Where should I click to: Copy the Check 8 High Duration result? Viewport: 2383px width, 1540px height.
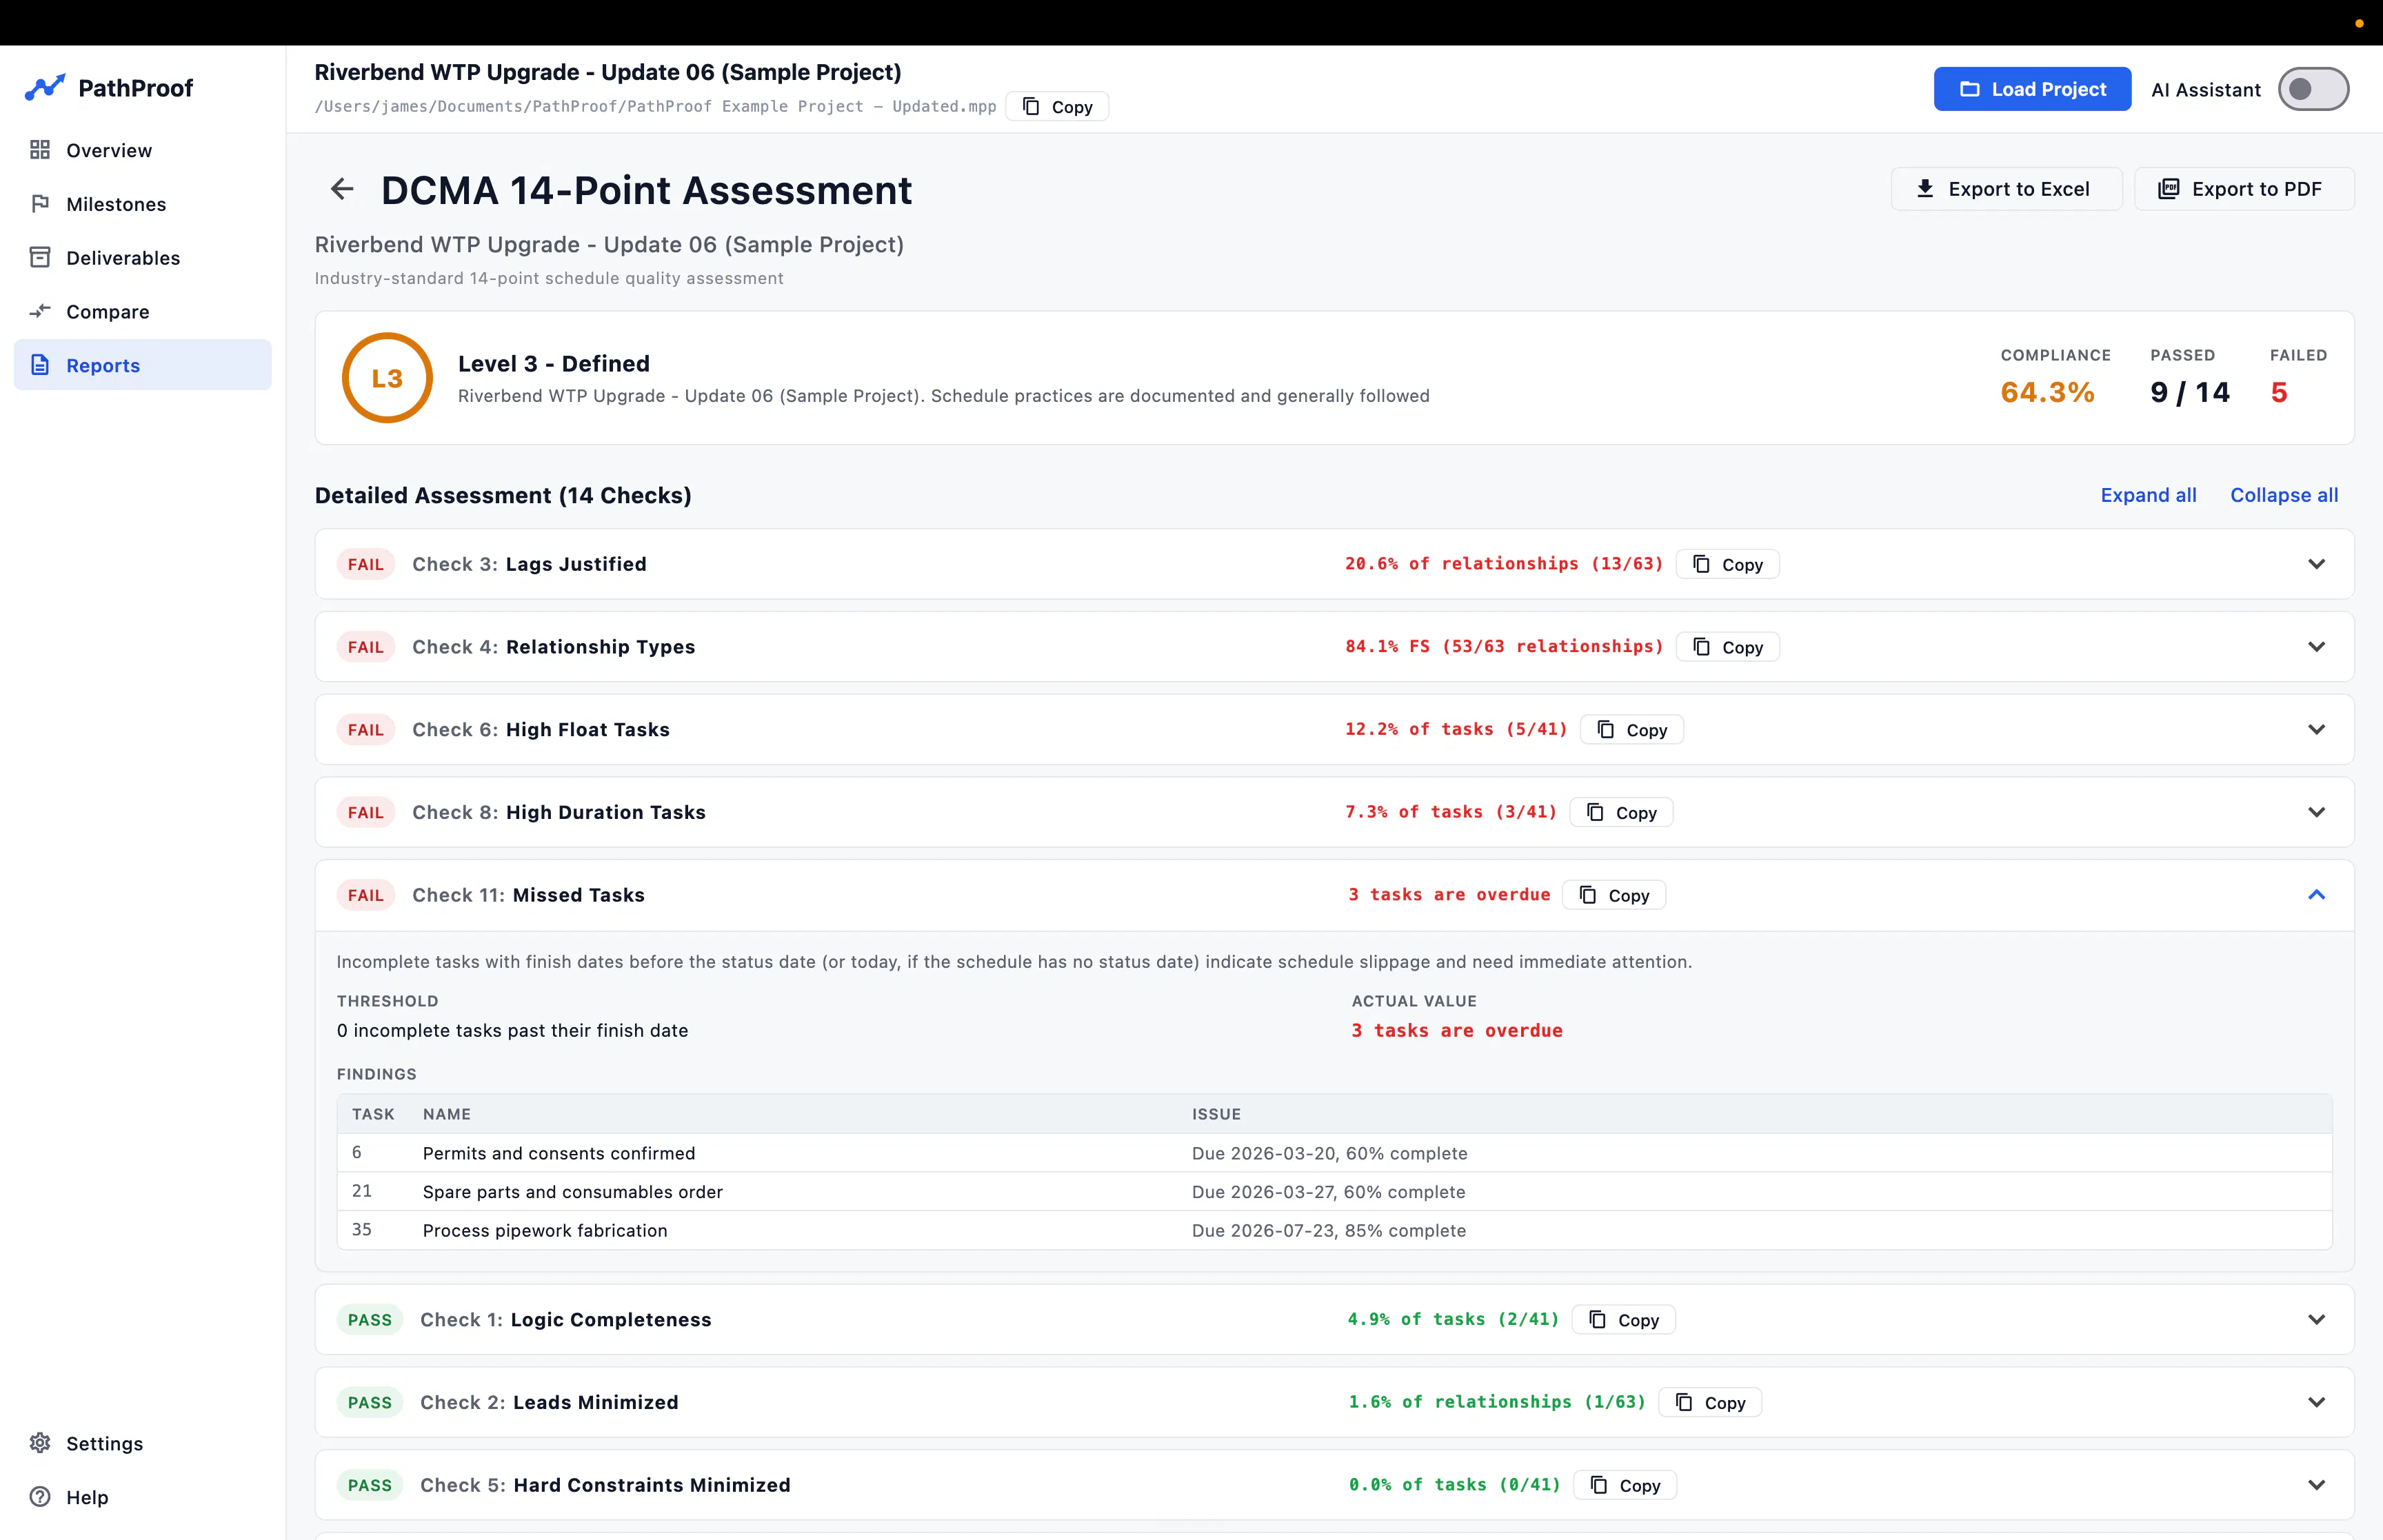click(x=1621, y=812)
